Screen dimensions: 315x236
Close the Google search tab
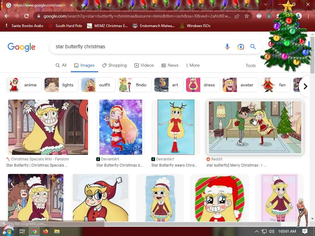point(71,5)
